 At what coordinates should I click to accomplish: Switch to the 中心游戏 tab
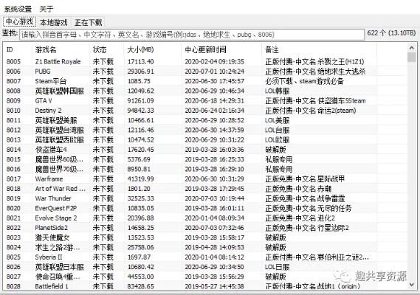click(19, 21)
